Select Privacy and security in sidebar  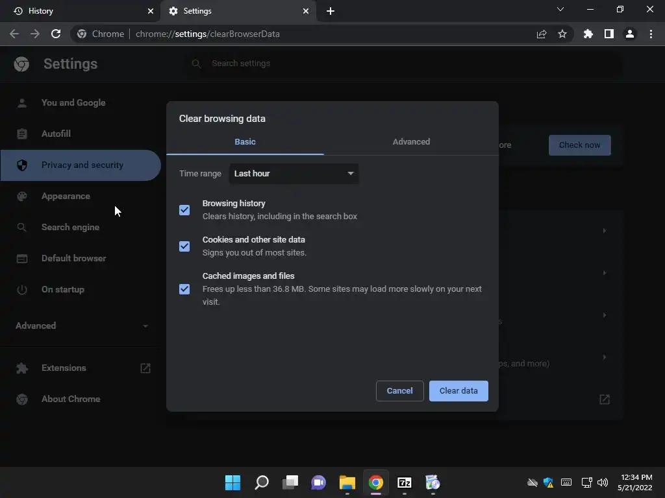(81, 165)
